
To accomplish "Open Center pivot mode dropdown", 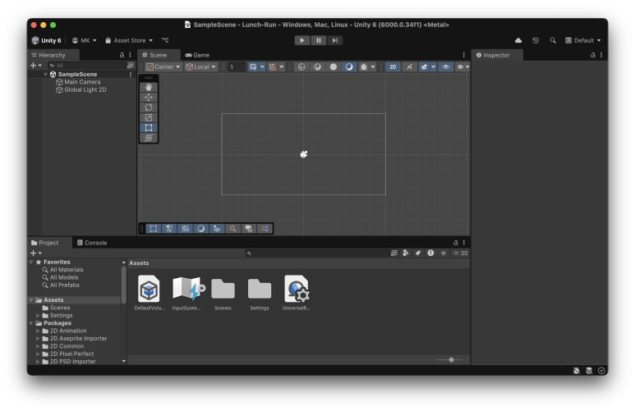I will pyautogui.click(x=163, y=66).
